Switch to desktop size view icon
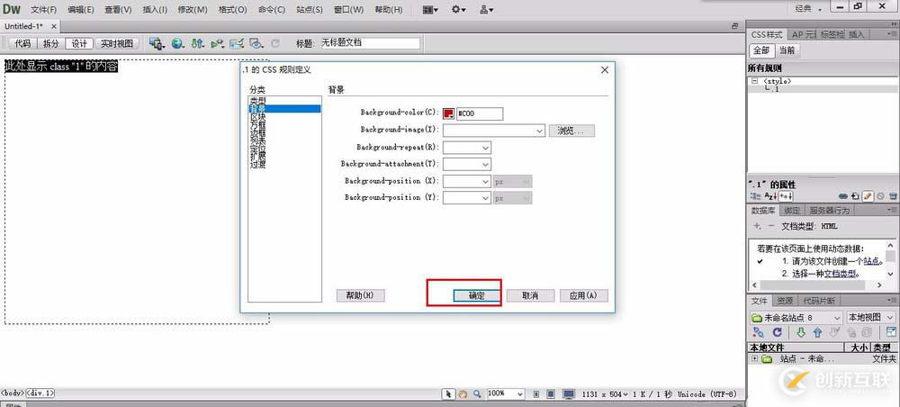This screenshot has width=900, height=407. [x=568, y=393]
